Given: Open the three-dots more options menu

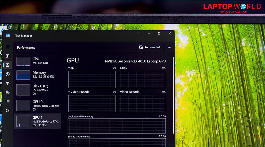Looking at the screenshot, I should (170, 47).
